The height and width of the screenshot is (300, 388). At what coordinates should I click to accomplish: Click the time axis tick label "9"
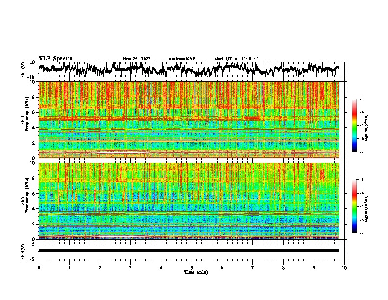[314, 268]
